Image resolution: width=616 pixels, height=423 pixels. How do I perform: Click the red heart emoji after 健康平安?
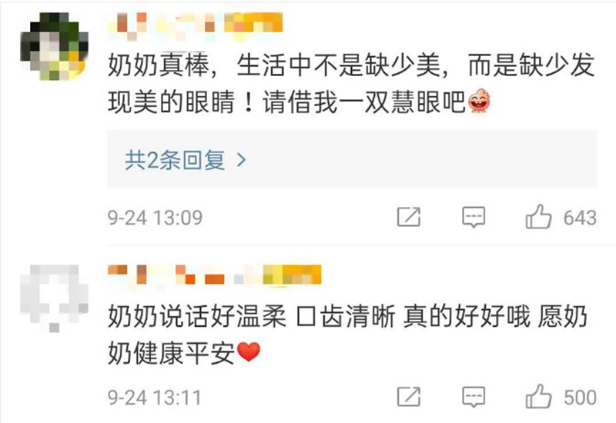point(248,352)
